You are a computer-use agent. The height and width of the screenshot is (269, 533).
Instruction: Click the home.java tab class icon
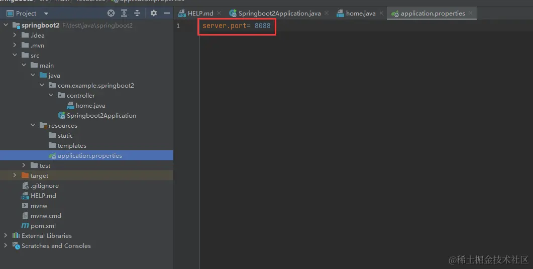340,14
